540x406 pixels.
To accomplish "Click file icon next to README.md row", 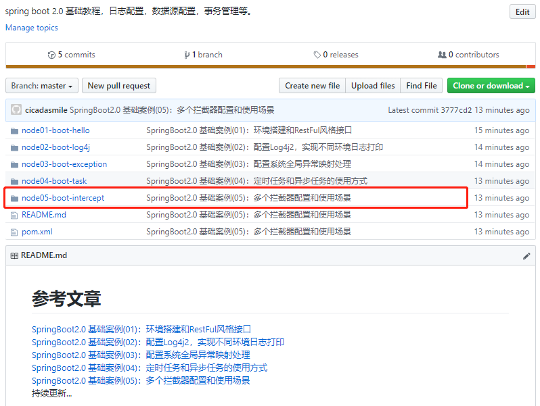I will 14,215.
